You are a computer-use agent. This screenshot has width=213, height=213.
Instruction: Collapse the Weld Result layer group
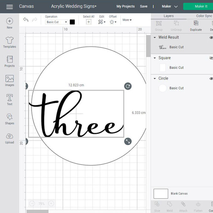(155, 37)
